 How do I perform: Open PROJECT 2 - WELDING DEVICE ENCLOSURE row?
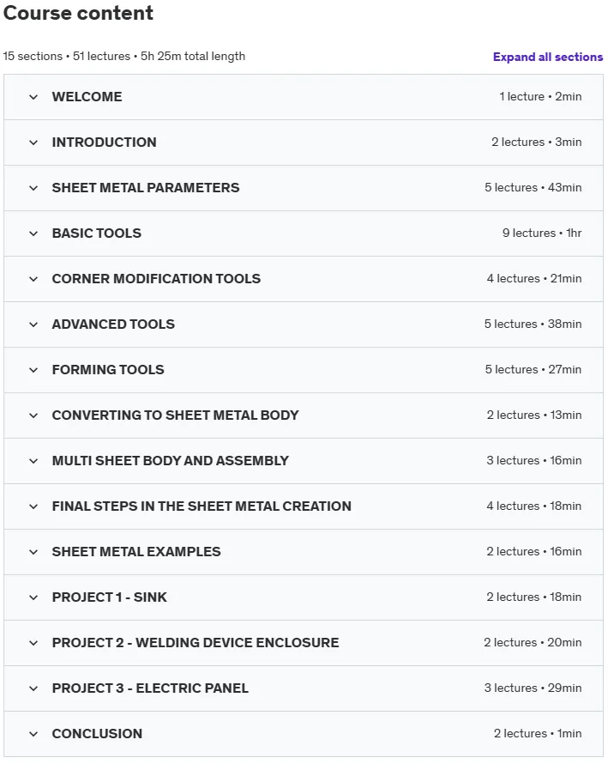click(x=304, y=643)
